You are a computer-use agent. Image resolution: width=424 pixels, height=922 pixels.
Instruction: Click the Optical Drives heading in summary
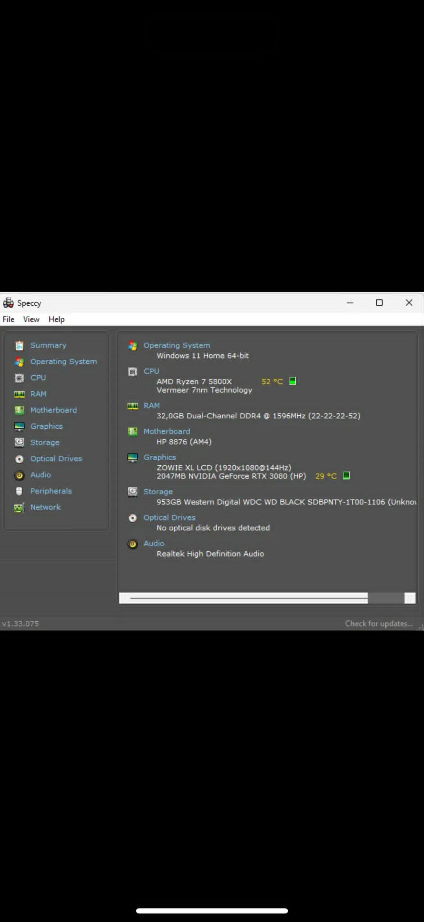click(x=169, y=518)
